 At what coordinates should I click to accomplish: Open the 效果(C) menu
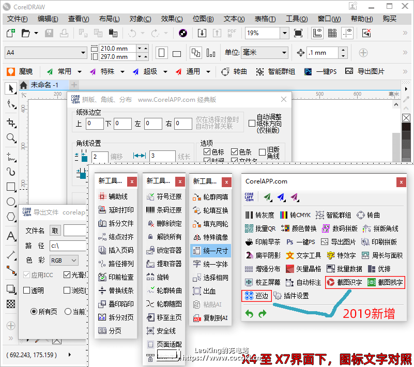point(172,19)
